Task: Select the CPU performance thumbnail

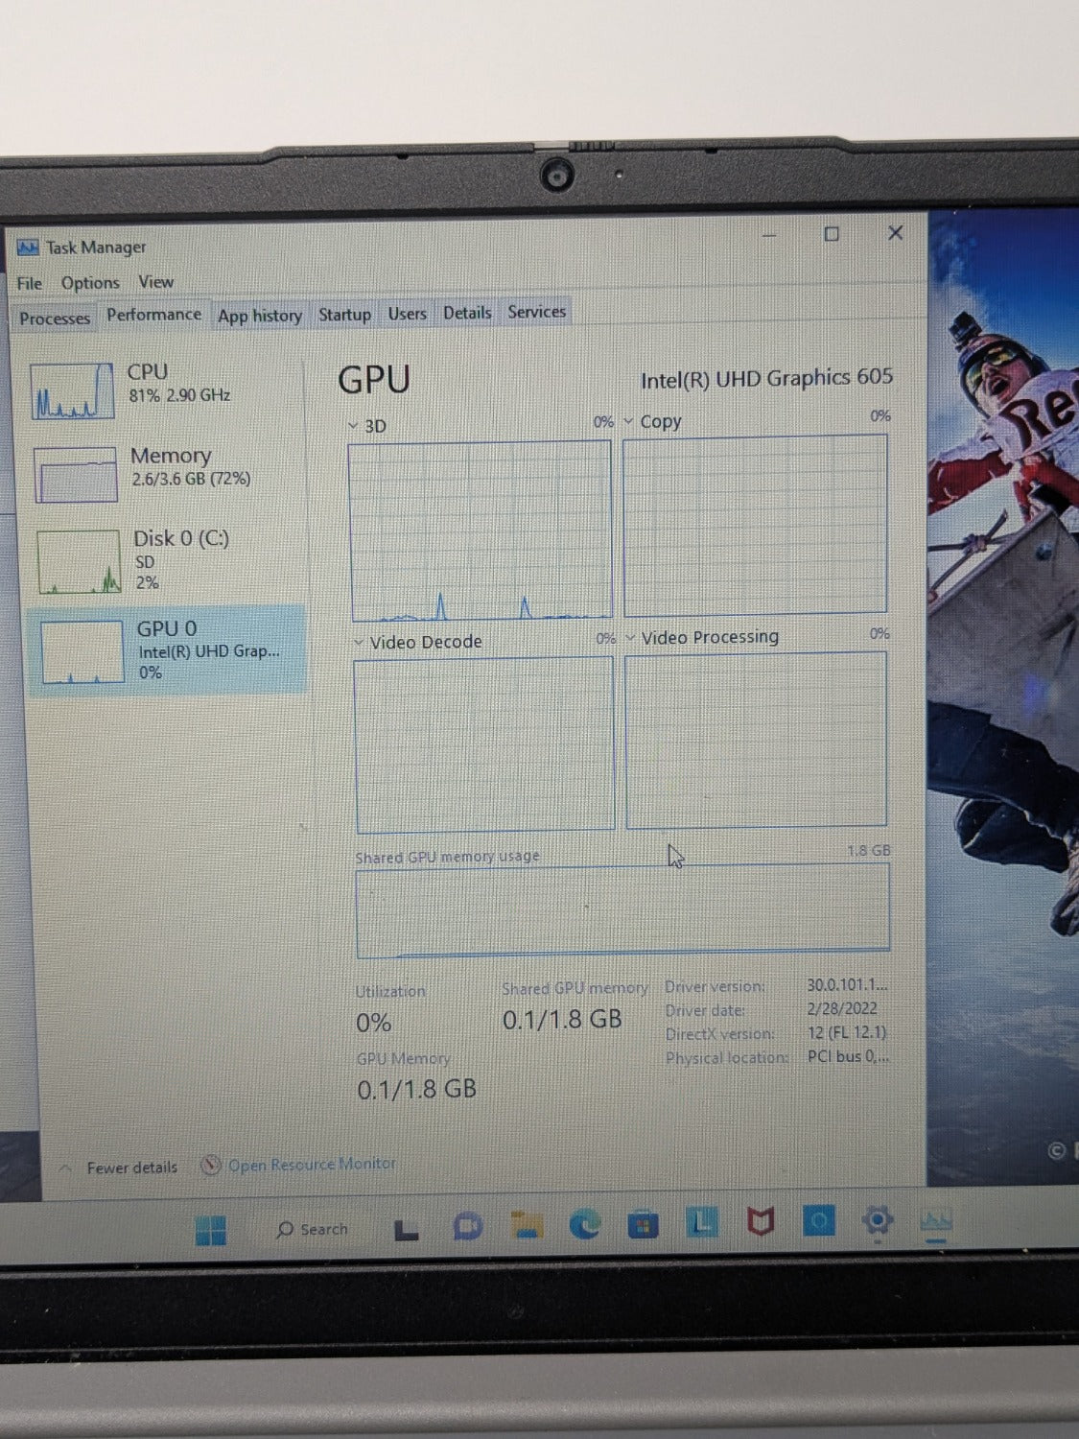Action: (x=165, y=389)
